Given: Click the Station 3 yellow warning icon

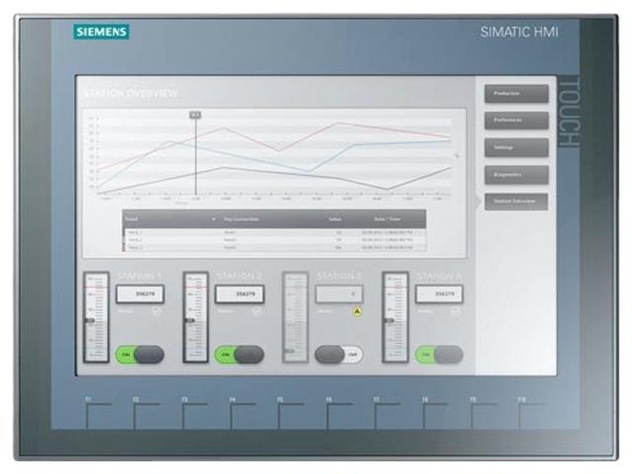Looking at the screenshot, I should (355, 312).
